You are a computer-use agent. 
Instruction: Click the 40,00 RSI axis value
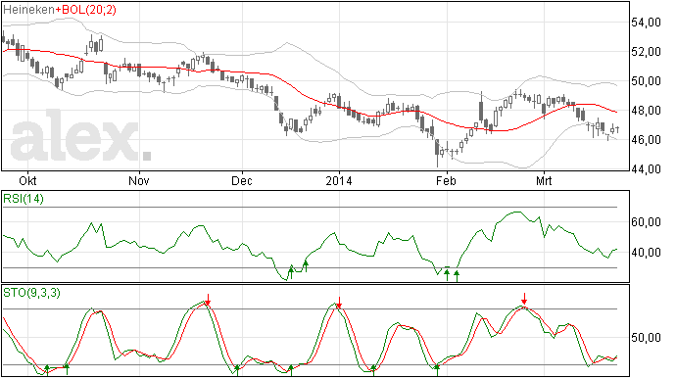pyautogui.click(x=646, y=252)
